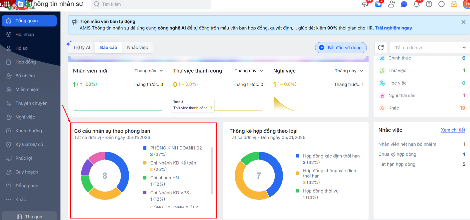
Task: Open the shopping cart icon
Action: (x=379, y=4)
